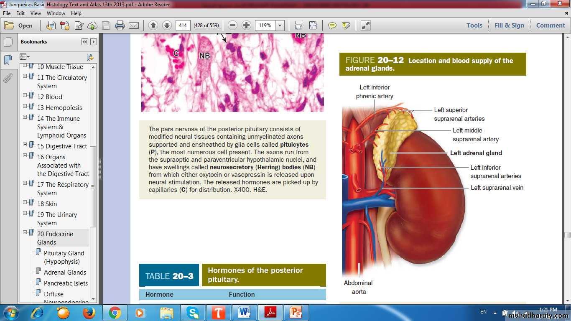
Task: Click the Print file icon
Action: click(120, 25)
